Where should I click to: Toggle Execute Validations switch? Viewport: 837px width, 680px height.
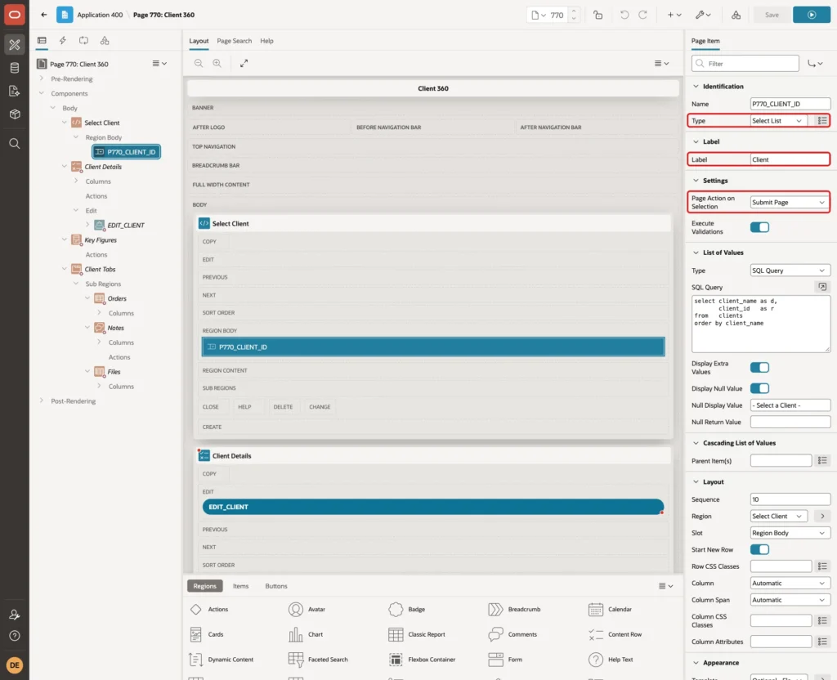coord(759,227)
